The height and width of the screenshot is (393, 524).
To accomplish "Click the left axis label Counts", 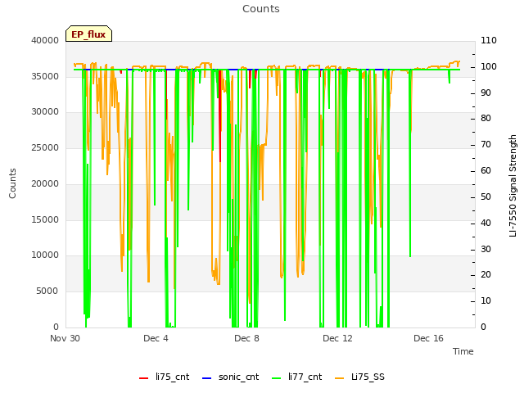I will (12, 183).
